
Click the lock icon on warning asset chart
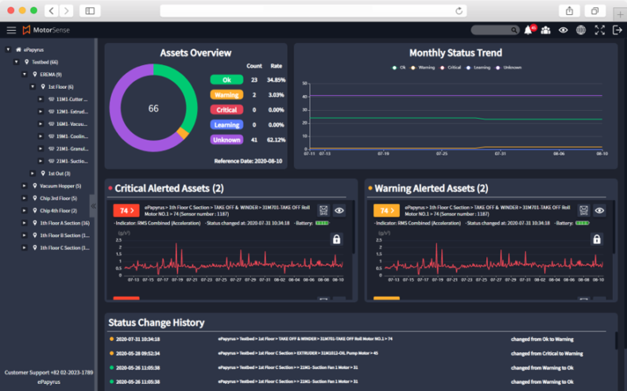(x=597, y=239)
